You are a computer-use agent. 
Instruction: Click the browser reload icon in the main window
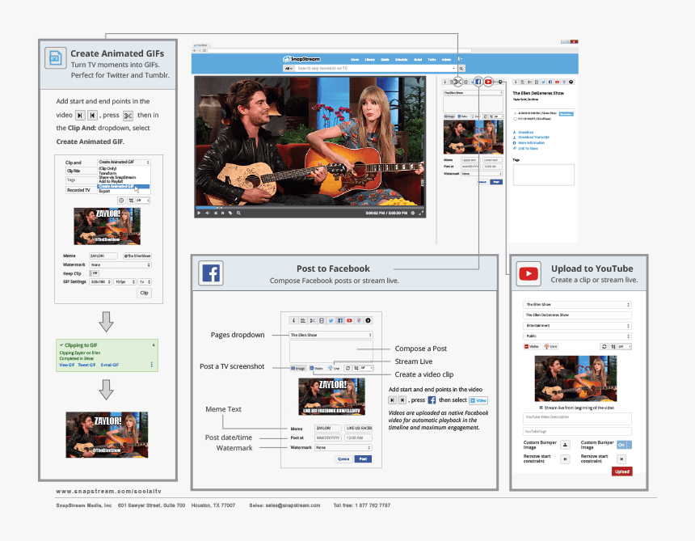[204, 51]
